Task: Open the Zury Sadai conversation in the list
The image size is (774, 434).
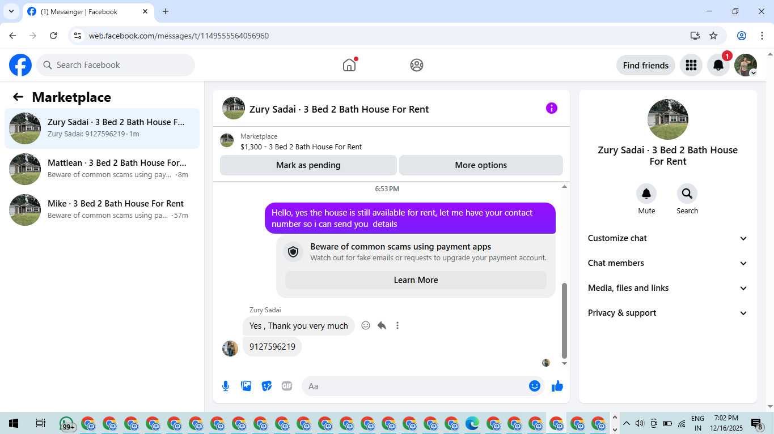Action: click(102, 128)
